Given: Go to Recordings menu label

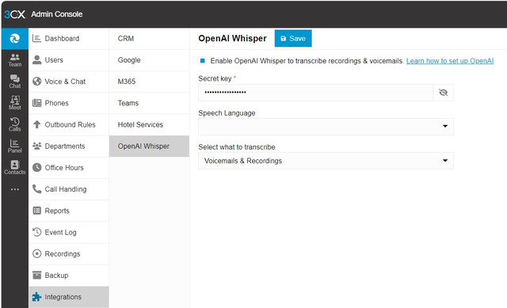Looking at the screenshot, I should click(63, 253).
